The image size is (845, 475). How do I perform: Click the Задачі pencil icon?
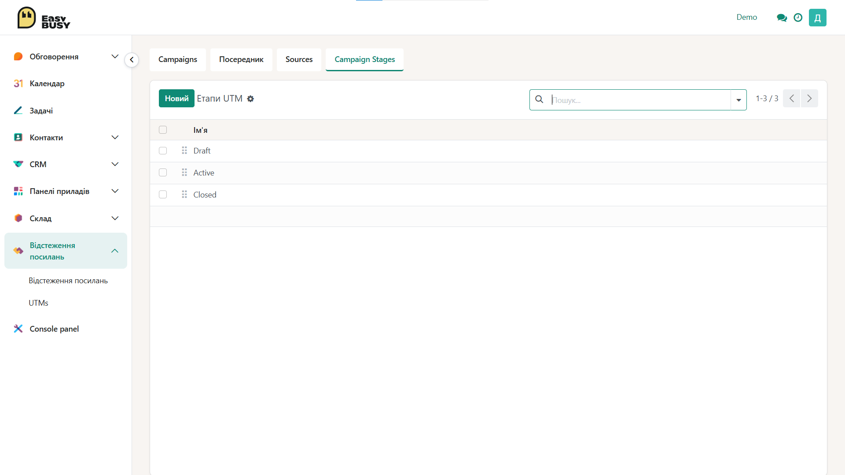click(x=18, y=110)
